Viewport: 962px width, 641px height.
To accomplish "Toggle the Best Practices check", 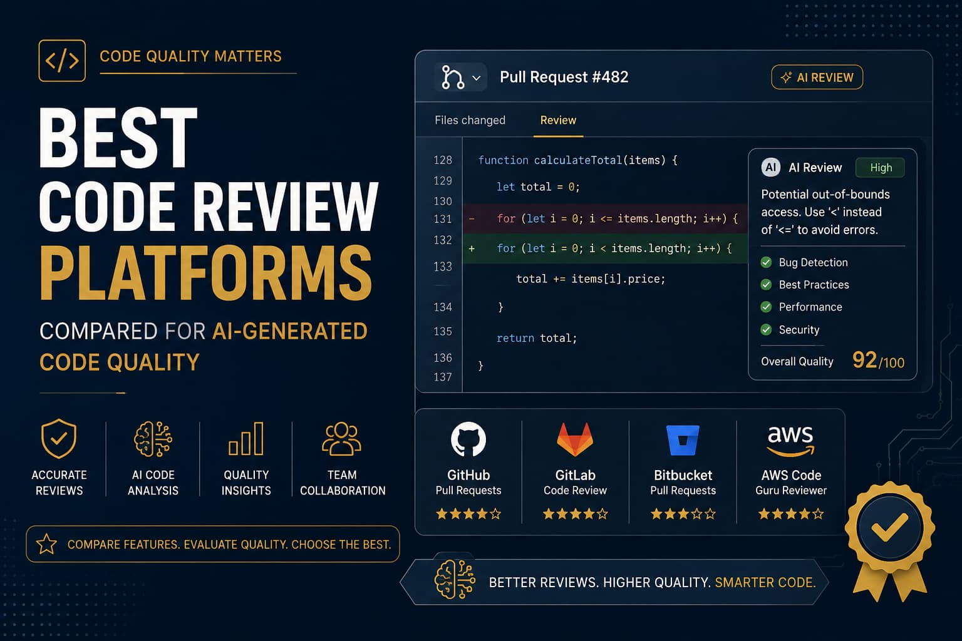I will click(x=766, y=285).
